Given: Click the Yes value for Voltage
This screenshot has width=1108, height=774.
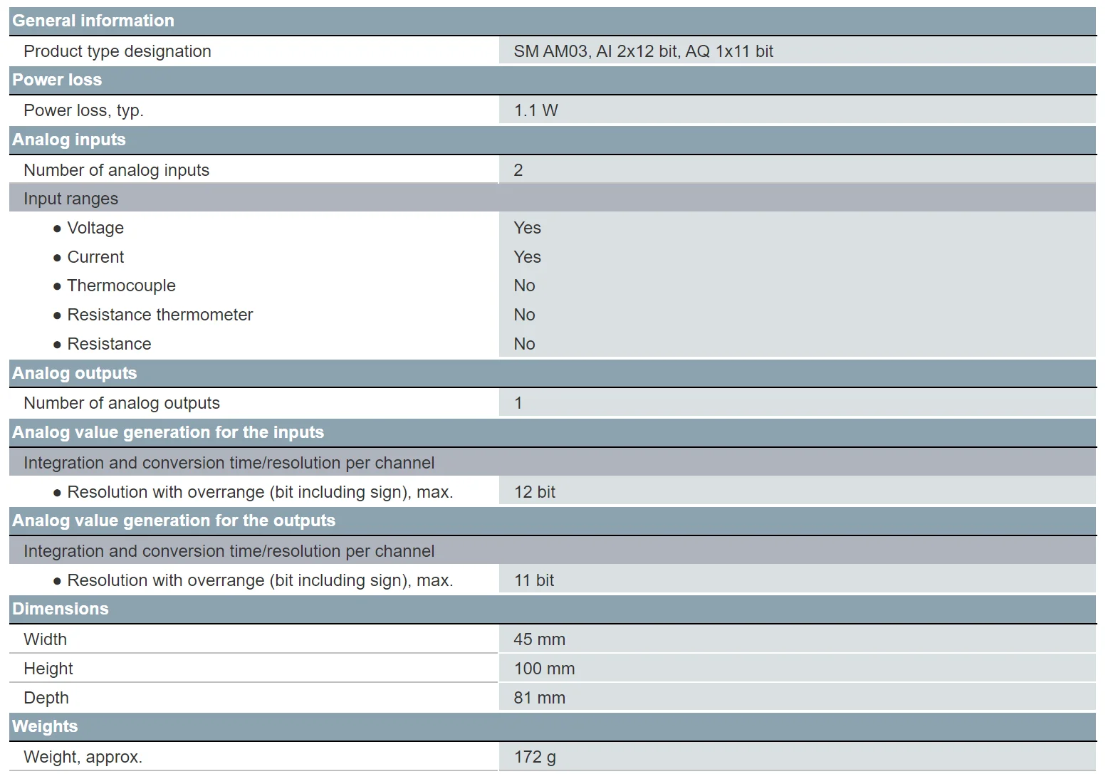Looking at the screenshot, I should pos(528,228).
